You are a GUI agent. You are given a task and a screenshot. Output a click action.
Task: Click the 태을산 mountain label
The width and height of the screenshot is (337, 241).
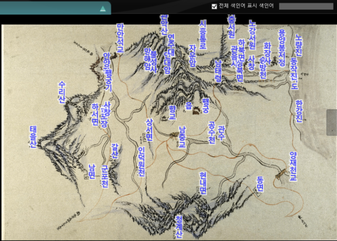[33, 137]
